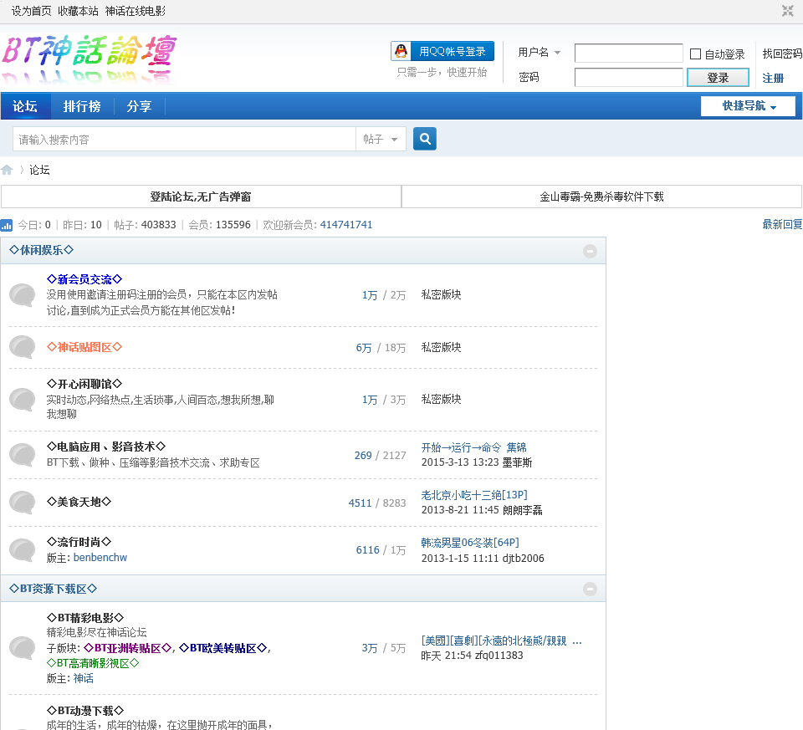Open the 快捷导航 dropdown
Image resolution: width=803 pixels, height=730 pixels.
[748, 106]
